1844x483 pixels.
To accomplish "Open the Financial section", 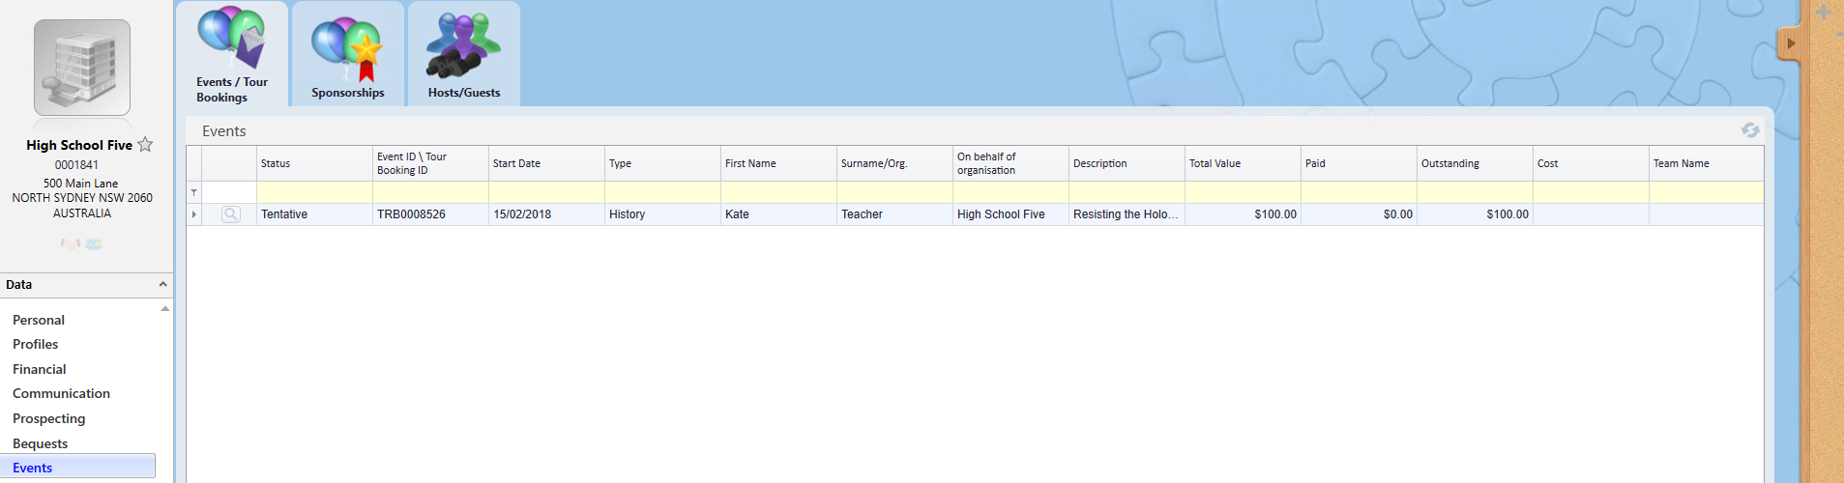I will [40, 369].
